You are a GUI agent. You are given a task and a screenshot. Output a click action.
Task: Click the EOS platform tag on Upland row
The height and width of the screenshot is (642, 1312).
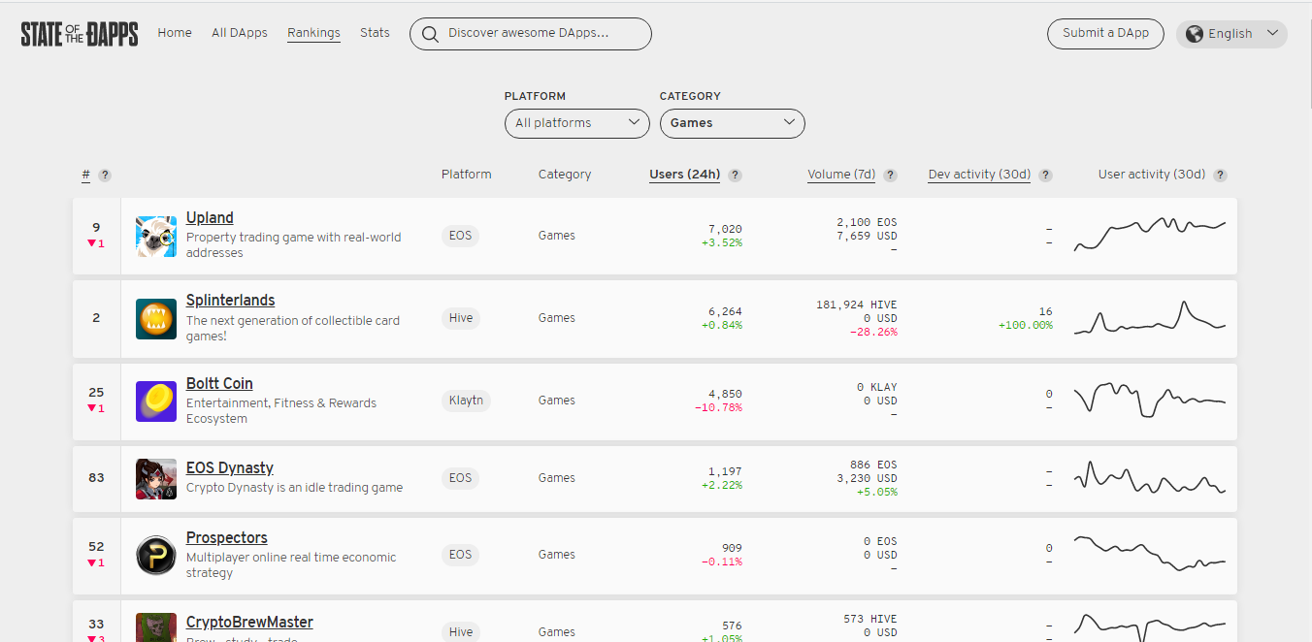460,236
